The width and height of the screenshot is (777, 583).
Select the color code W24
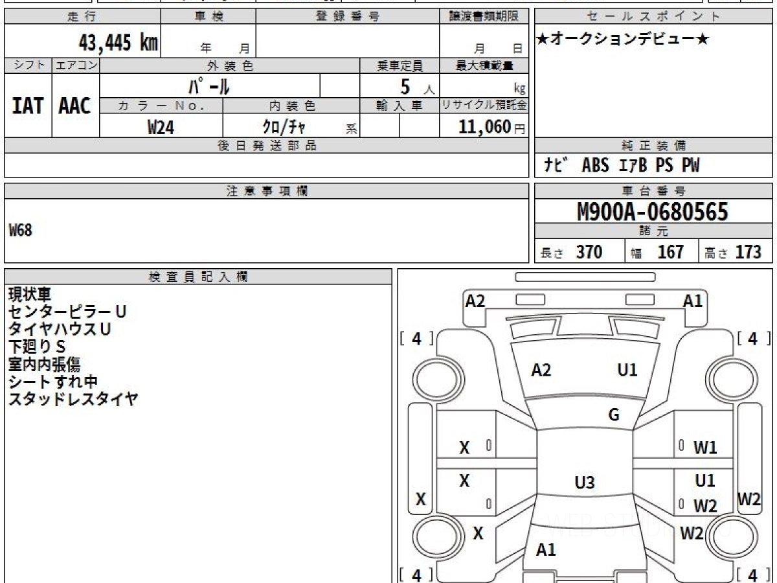click(161, 127)
